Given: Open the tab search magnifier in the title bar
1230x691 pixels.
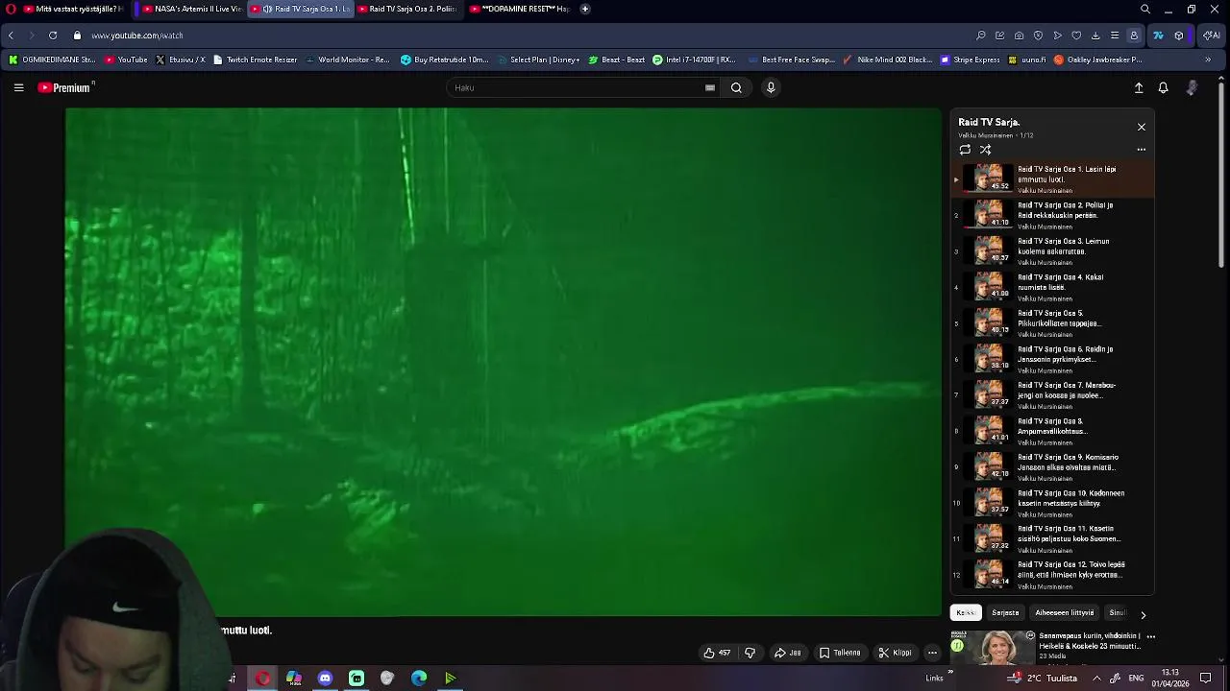Looking at the screenshot, I should [x=1144, y=10].
